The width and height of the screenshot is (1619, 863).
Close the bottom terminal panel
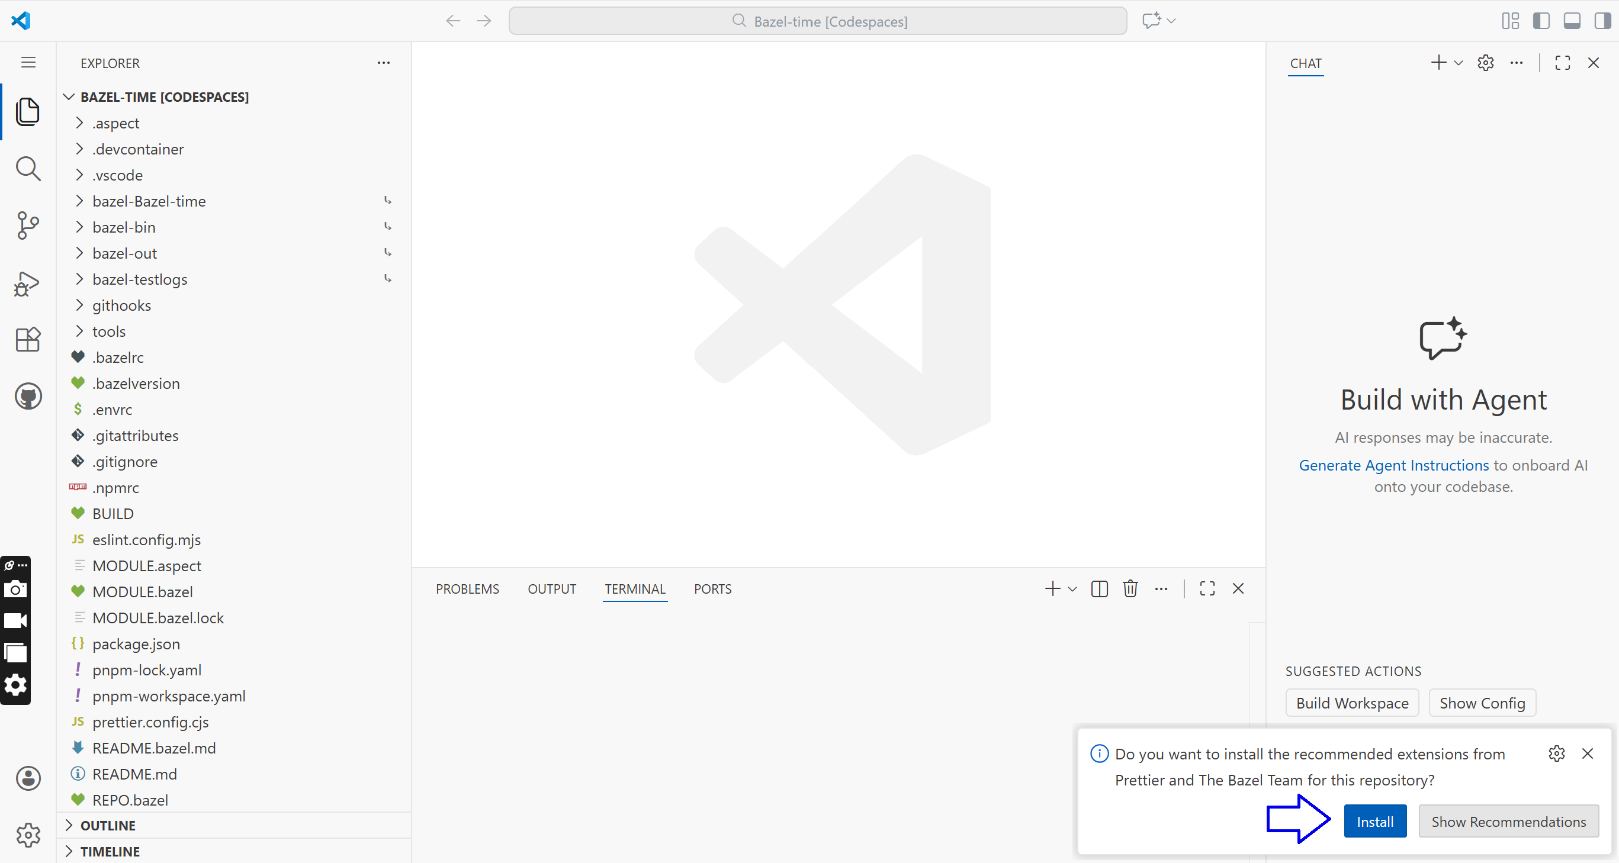[1238, 588]
